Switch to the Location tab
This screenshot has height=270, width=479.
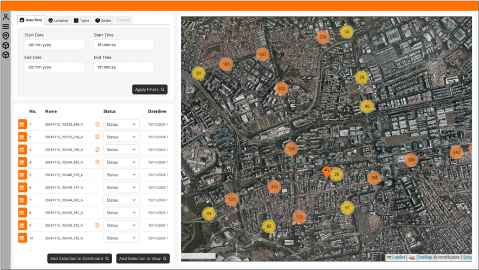pyautogui.click(x=58, y=20)
